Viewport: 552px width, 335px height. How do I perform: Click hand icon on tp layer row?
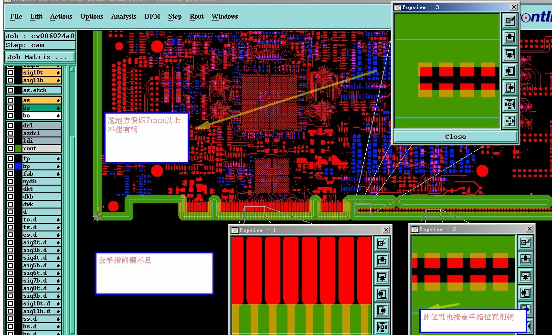(58, 159)
